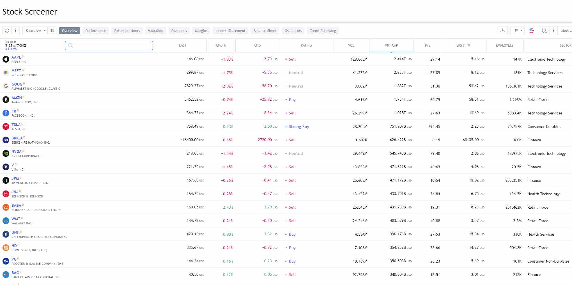Screen dimensions: 572x285
Task: Sort by the VOL column header
Action: pyautogui.click(x=351, y=45)
